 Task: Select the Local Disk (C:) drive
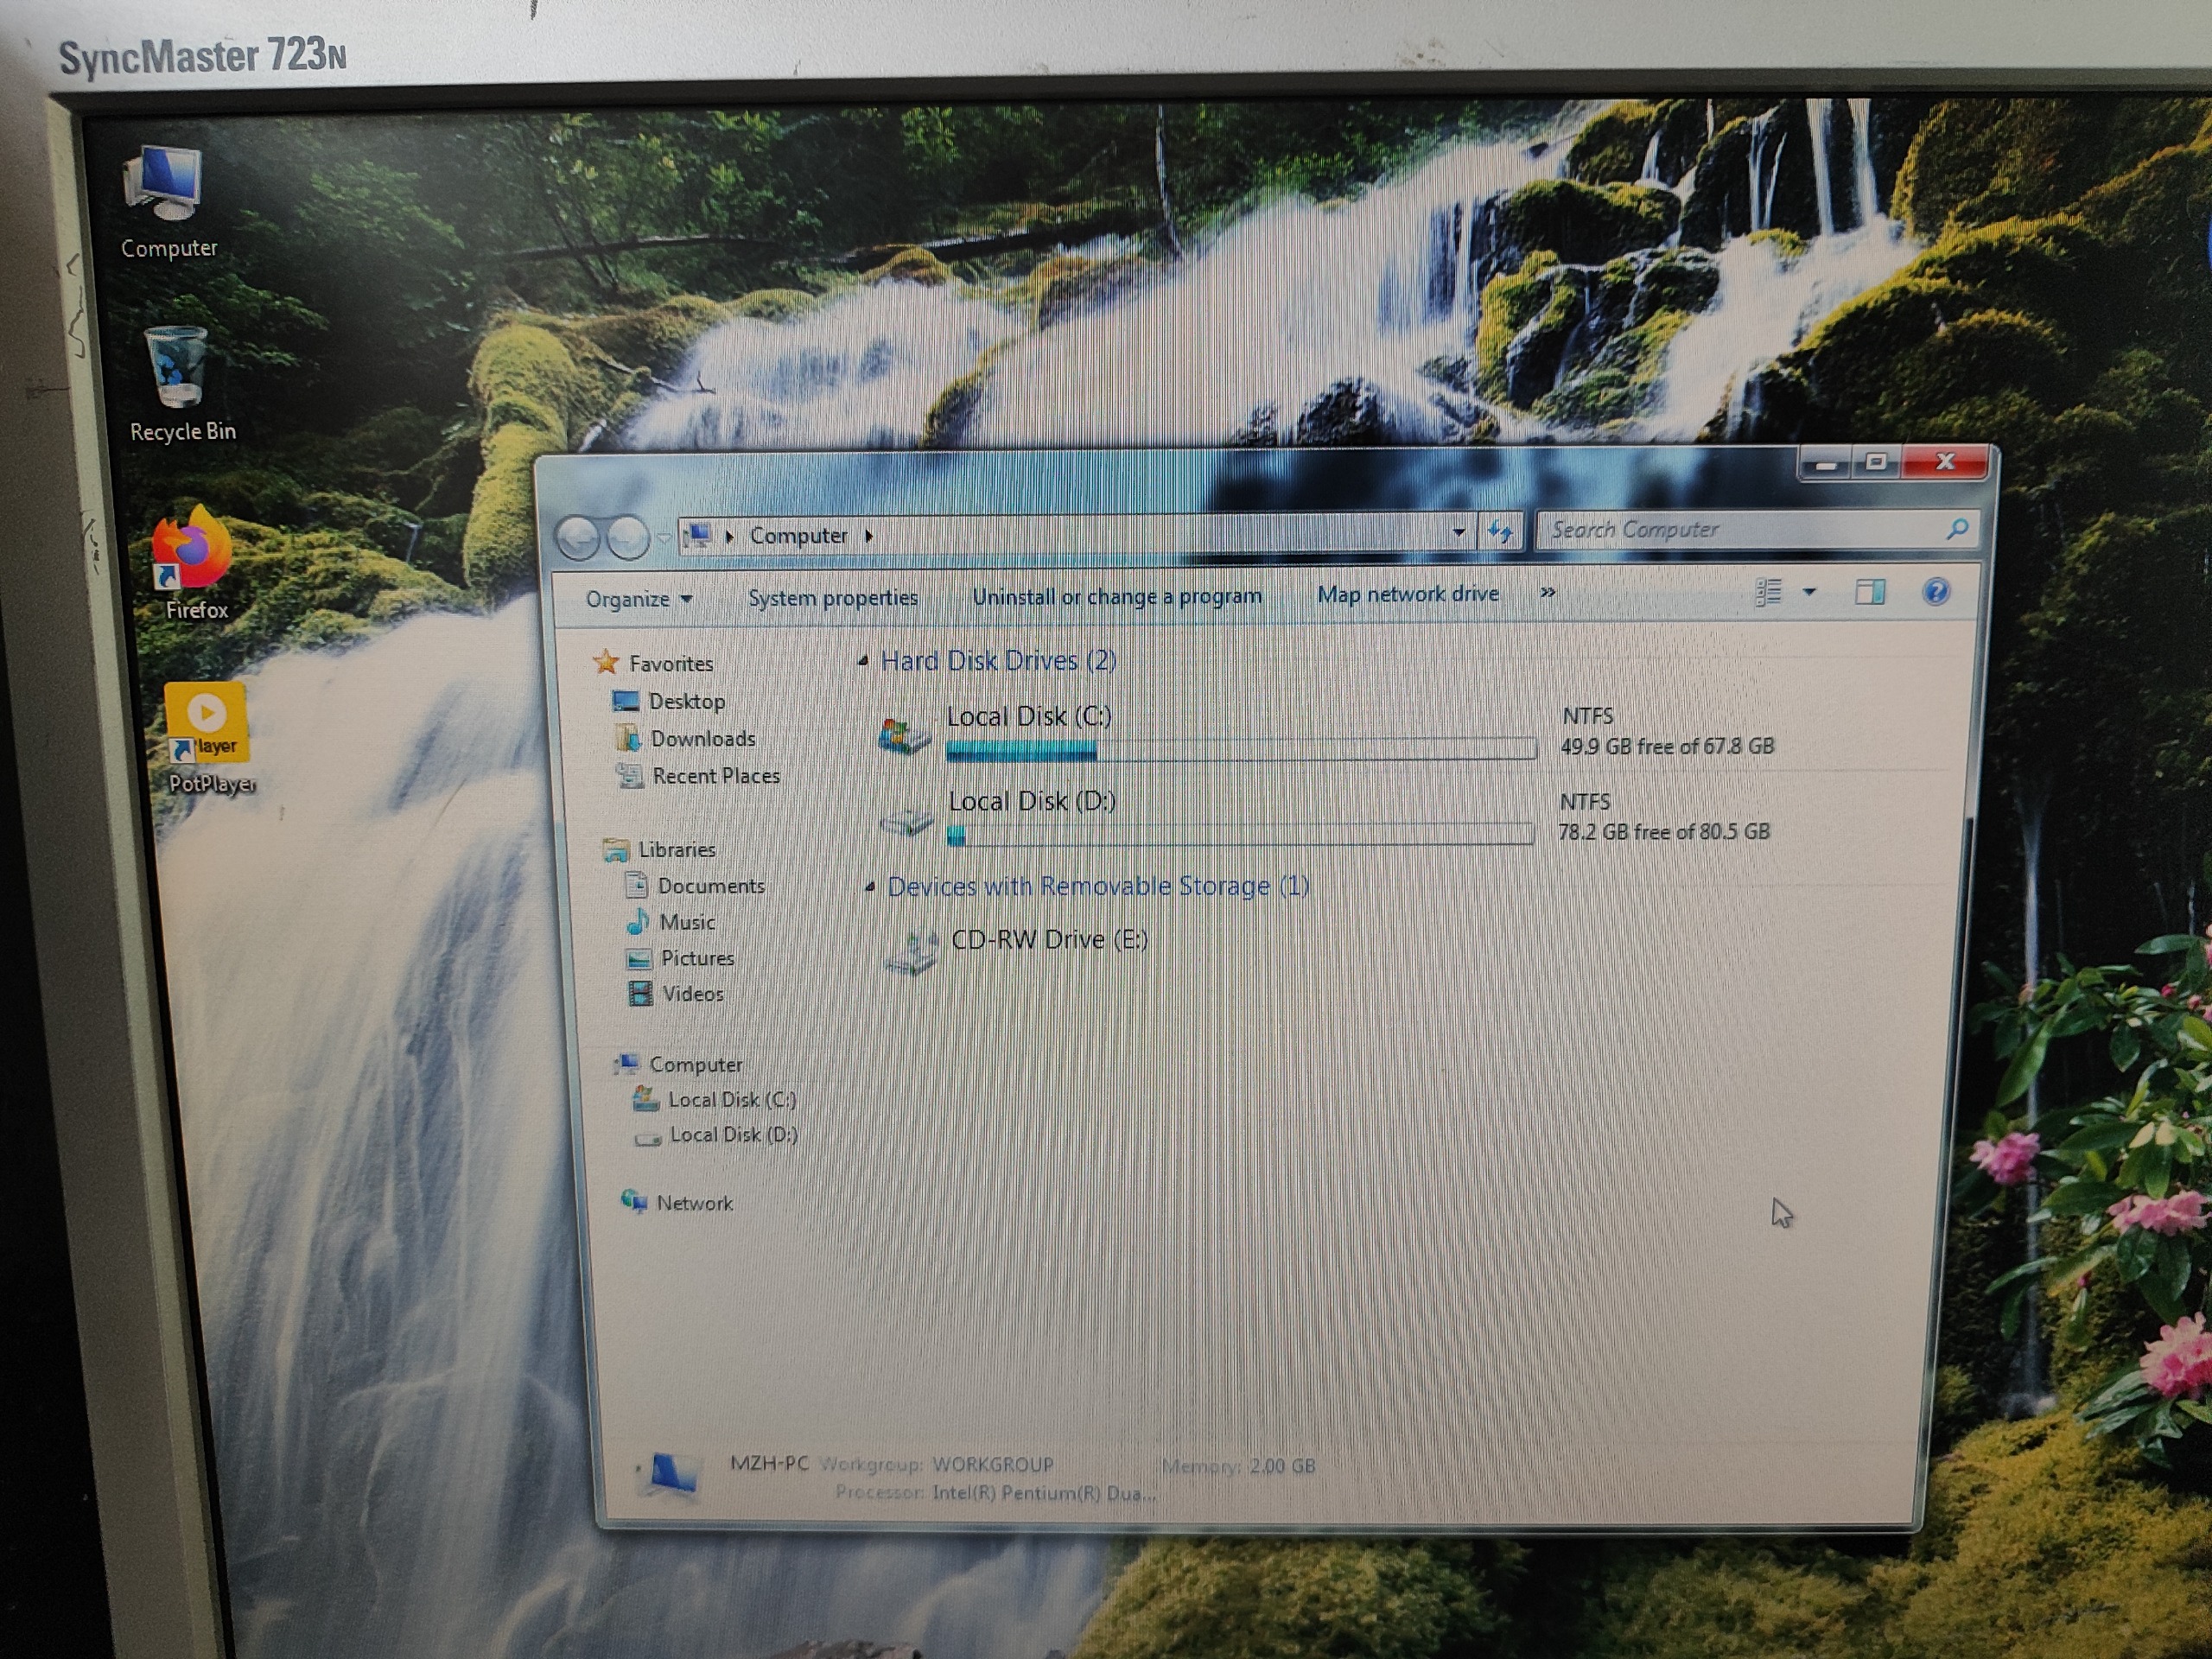click(1028, 718)
